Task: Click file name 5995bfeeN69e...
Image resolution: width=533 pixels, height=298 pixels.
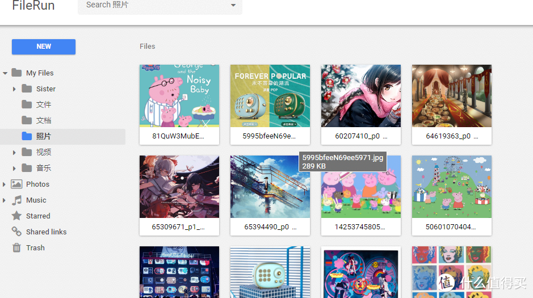Action: [x=269, y=136]
